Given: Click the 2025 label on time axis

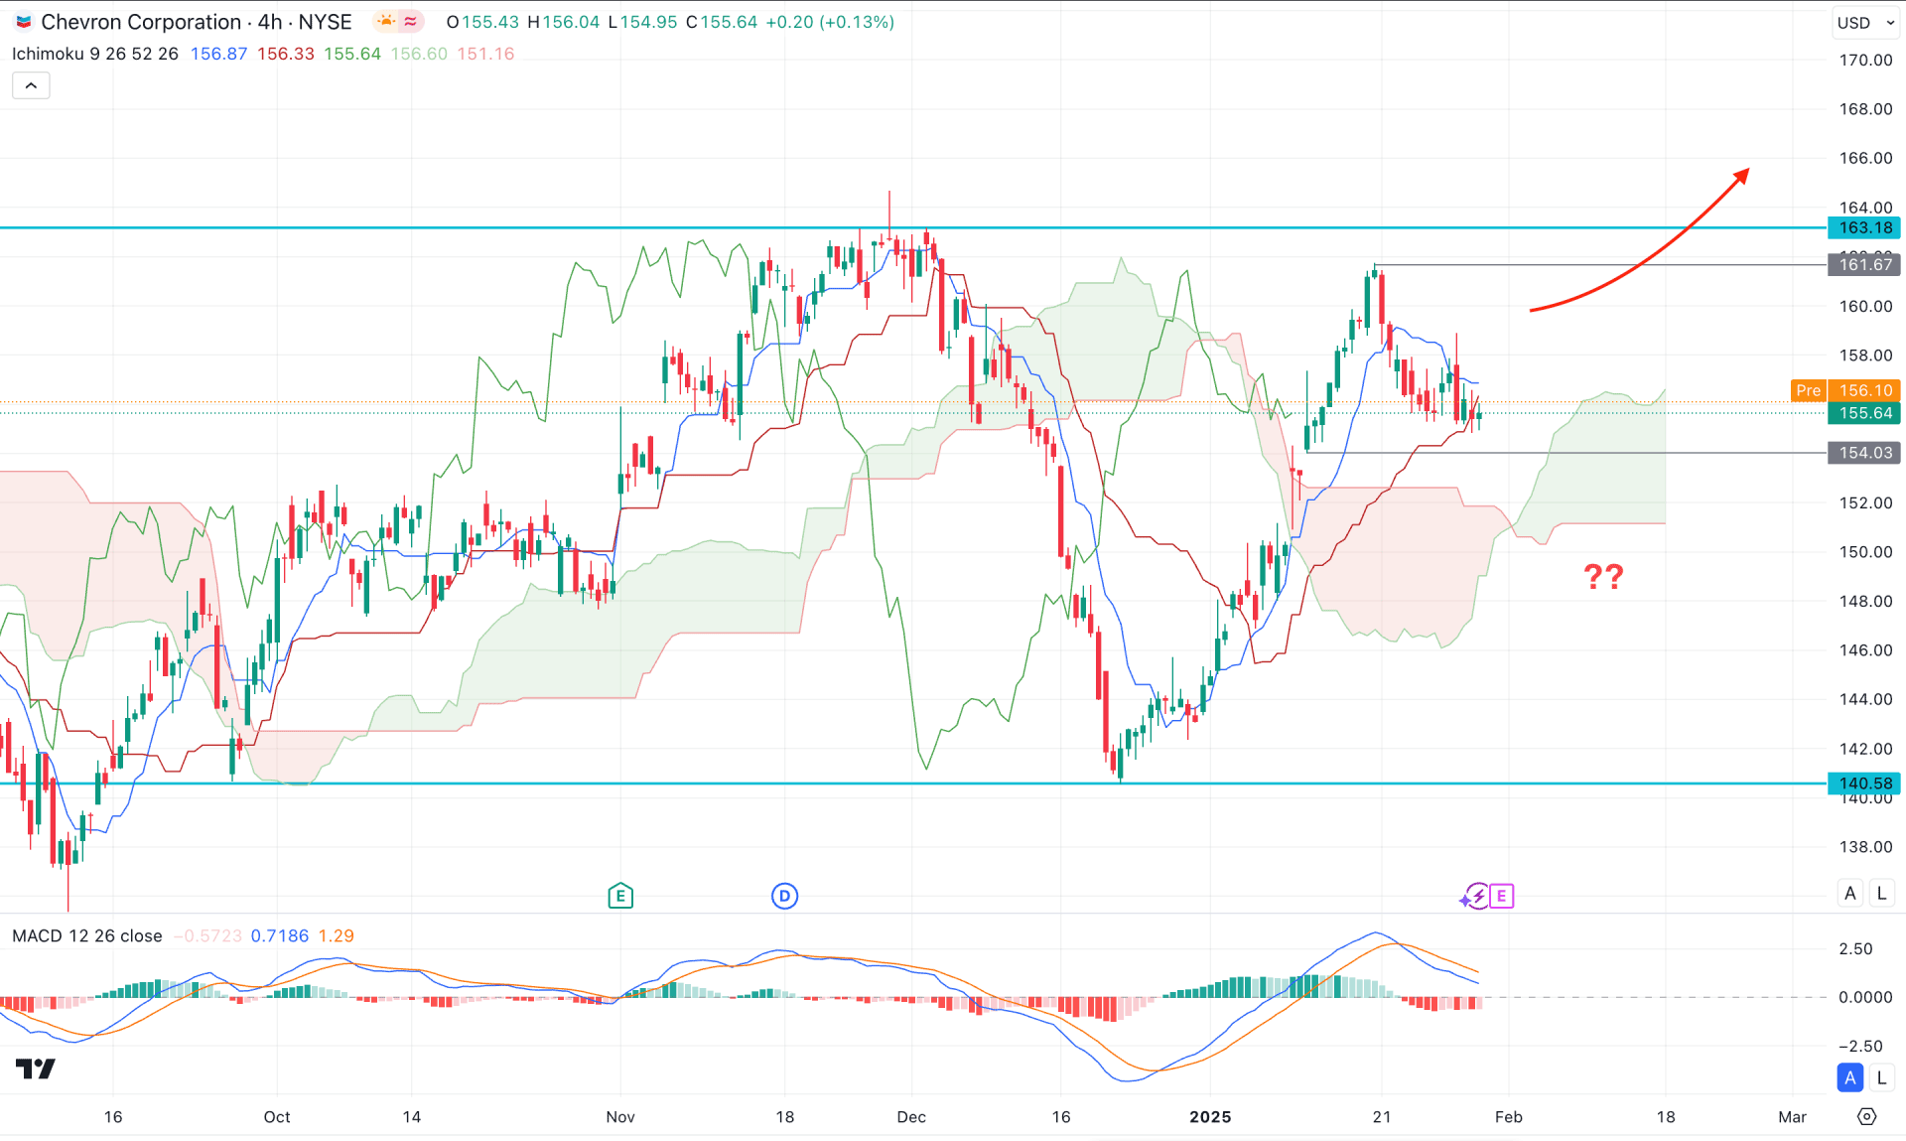Looking at the screenshot, I should (1210, 1117).
